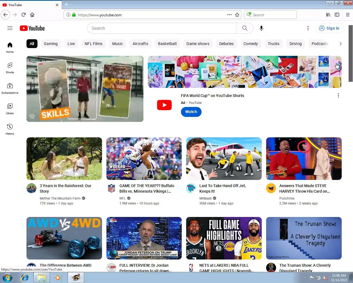Click the Sign in button
This screenshot has width=353, height=283.
(x=330, y=28)
